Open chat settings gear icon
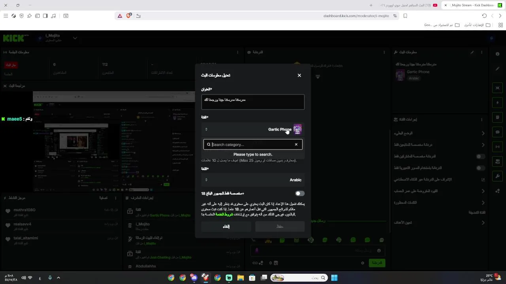The width and height of the screenshot is (506, 284). point(363,263)
